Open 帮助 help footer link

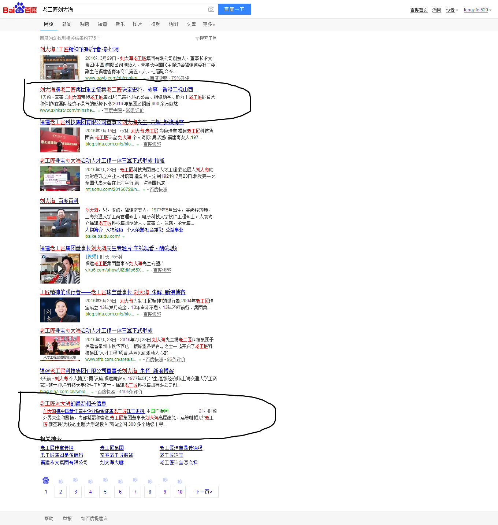[x=49, y=518]
